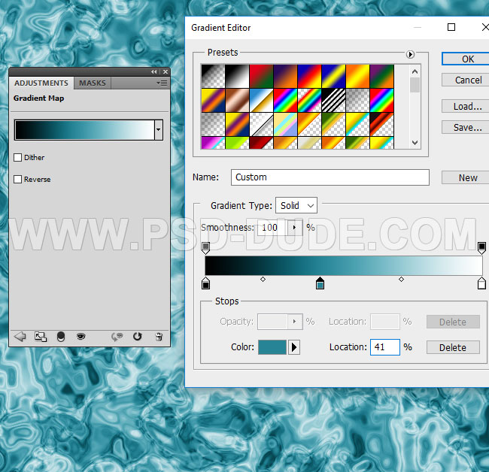Select the white color stop at right
This screenshot has width=489, height=472.
(x=481, y=283)
